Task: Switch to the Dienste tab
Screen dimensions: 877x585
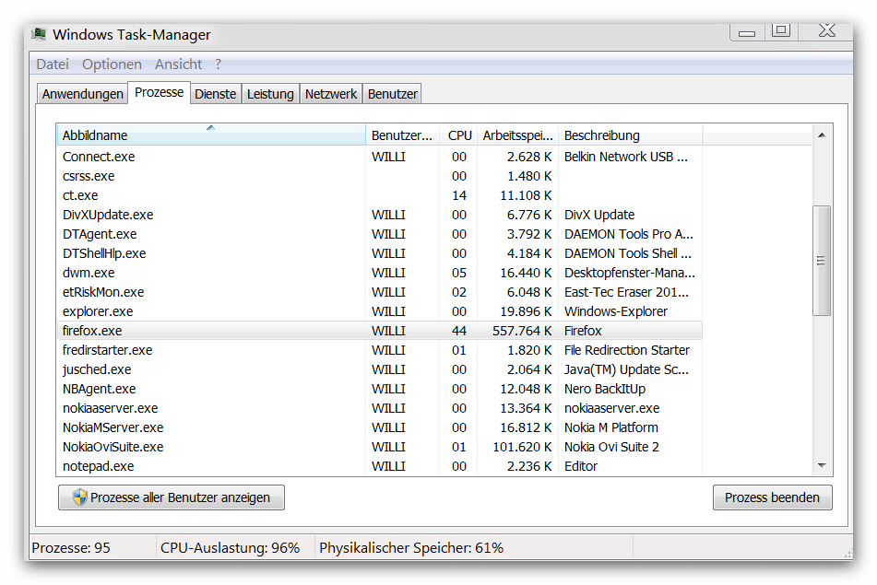Action: click(x=216, y=94)
